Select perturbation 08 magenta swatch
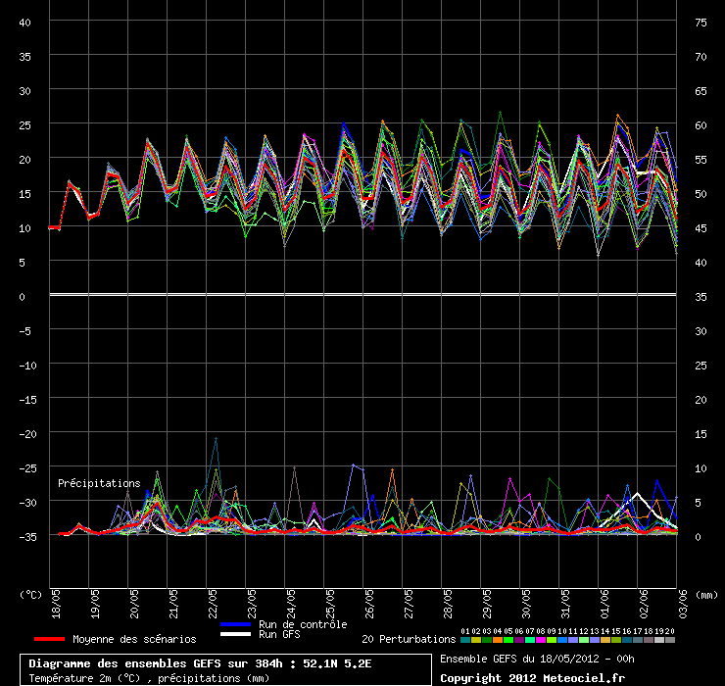Image resolution: width=725 pixels, height=686 pixels. point(541,640)
